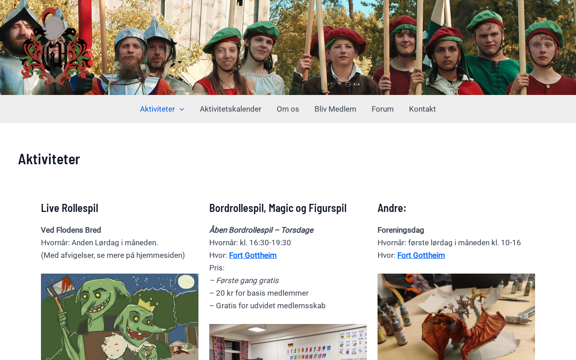Click the site logo crest

(55, 47)
